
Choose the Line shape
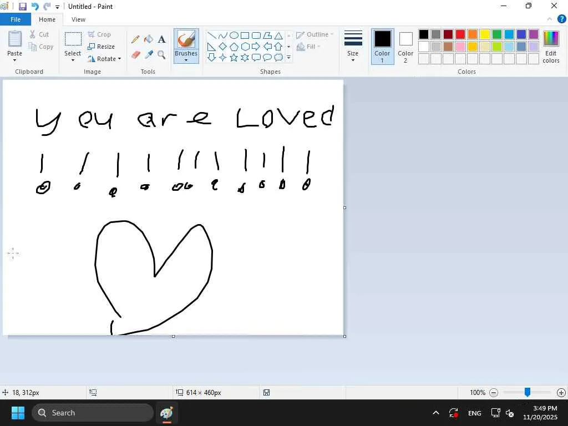coord(211,35)
